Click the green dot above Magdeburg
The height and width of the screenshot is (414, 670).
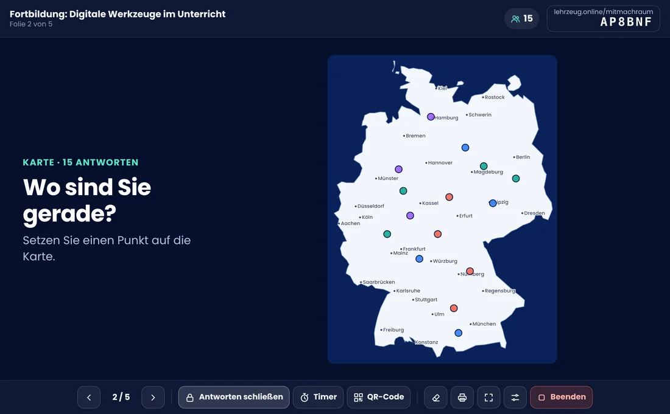484,167
